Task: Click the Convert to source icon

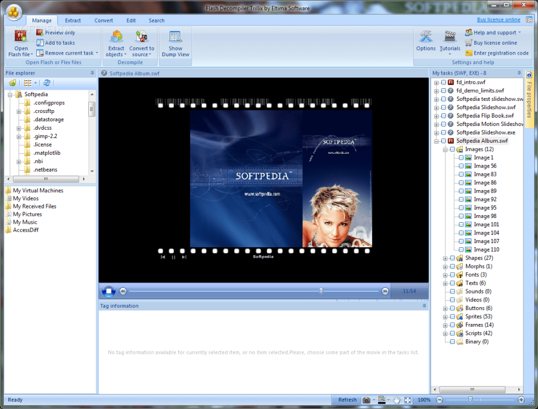Action: pos(142,37)
